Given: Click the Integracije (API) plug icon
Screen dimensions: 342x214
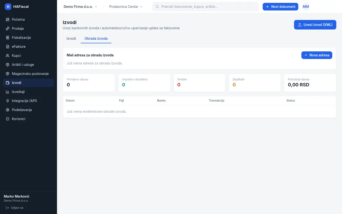Looking at the screenshot, I should click(8, 101).
